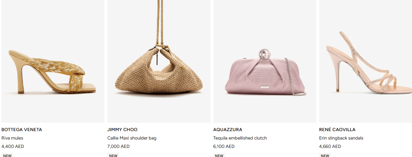Image resolution: width=412 pixels, height=157 pixels.
Task: Open the Riva mules product title
Action: tap(12, 138)
